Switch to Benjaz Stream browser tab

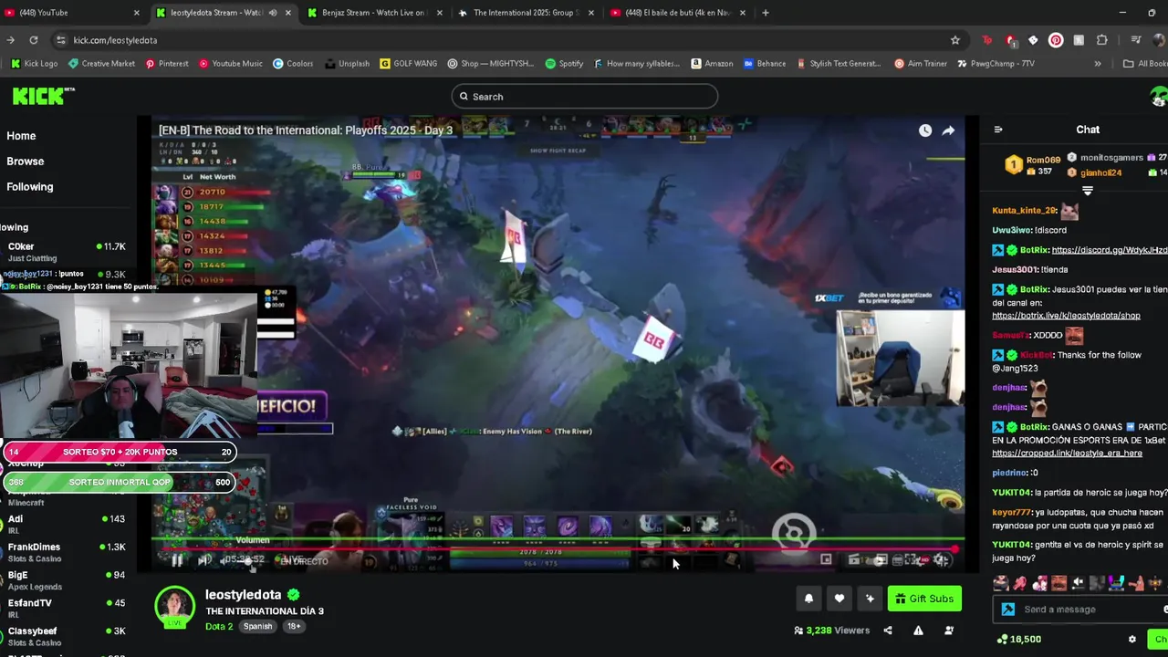coord(374,13)
